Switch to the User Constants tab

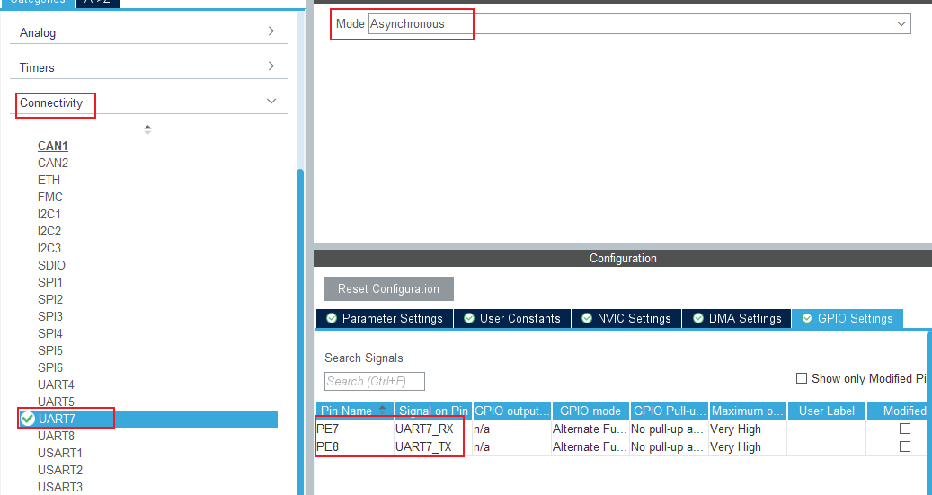(512, 319)
